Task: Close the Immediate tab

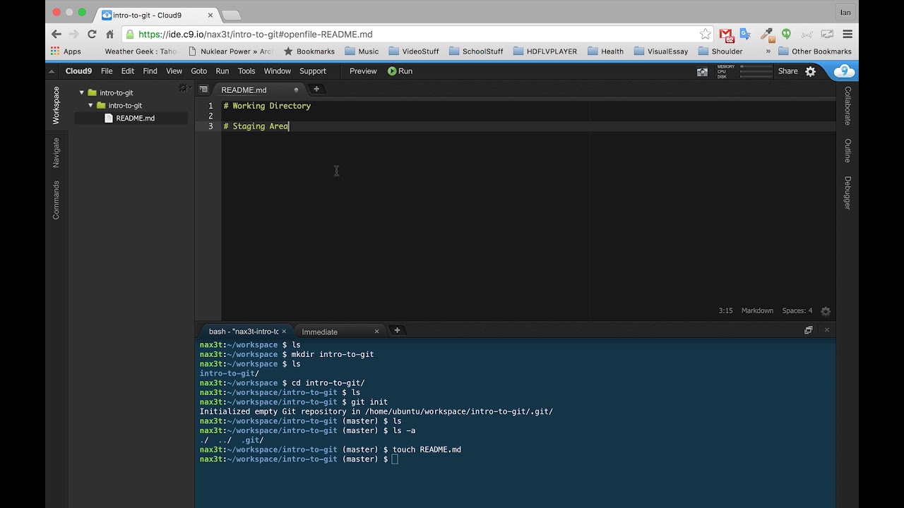Action: pos(376,331)
